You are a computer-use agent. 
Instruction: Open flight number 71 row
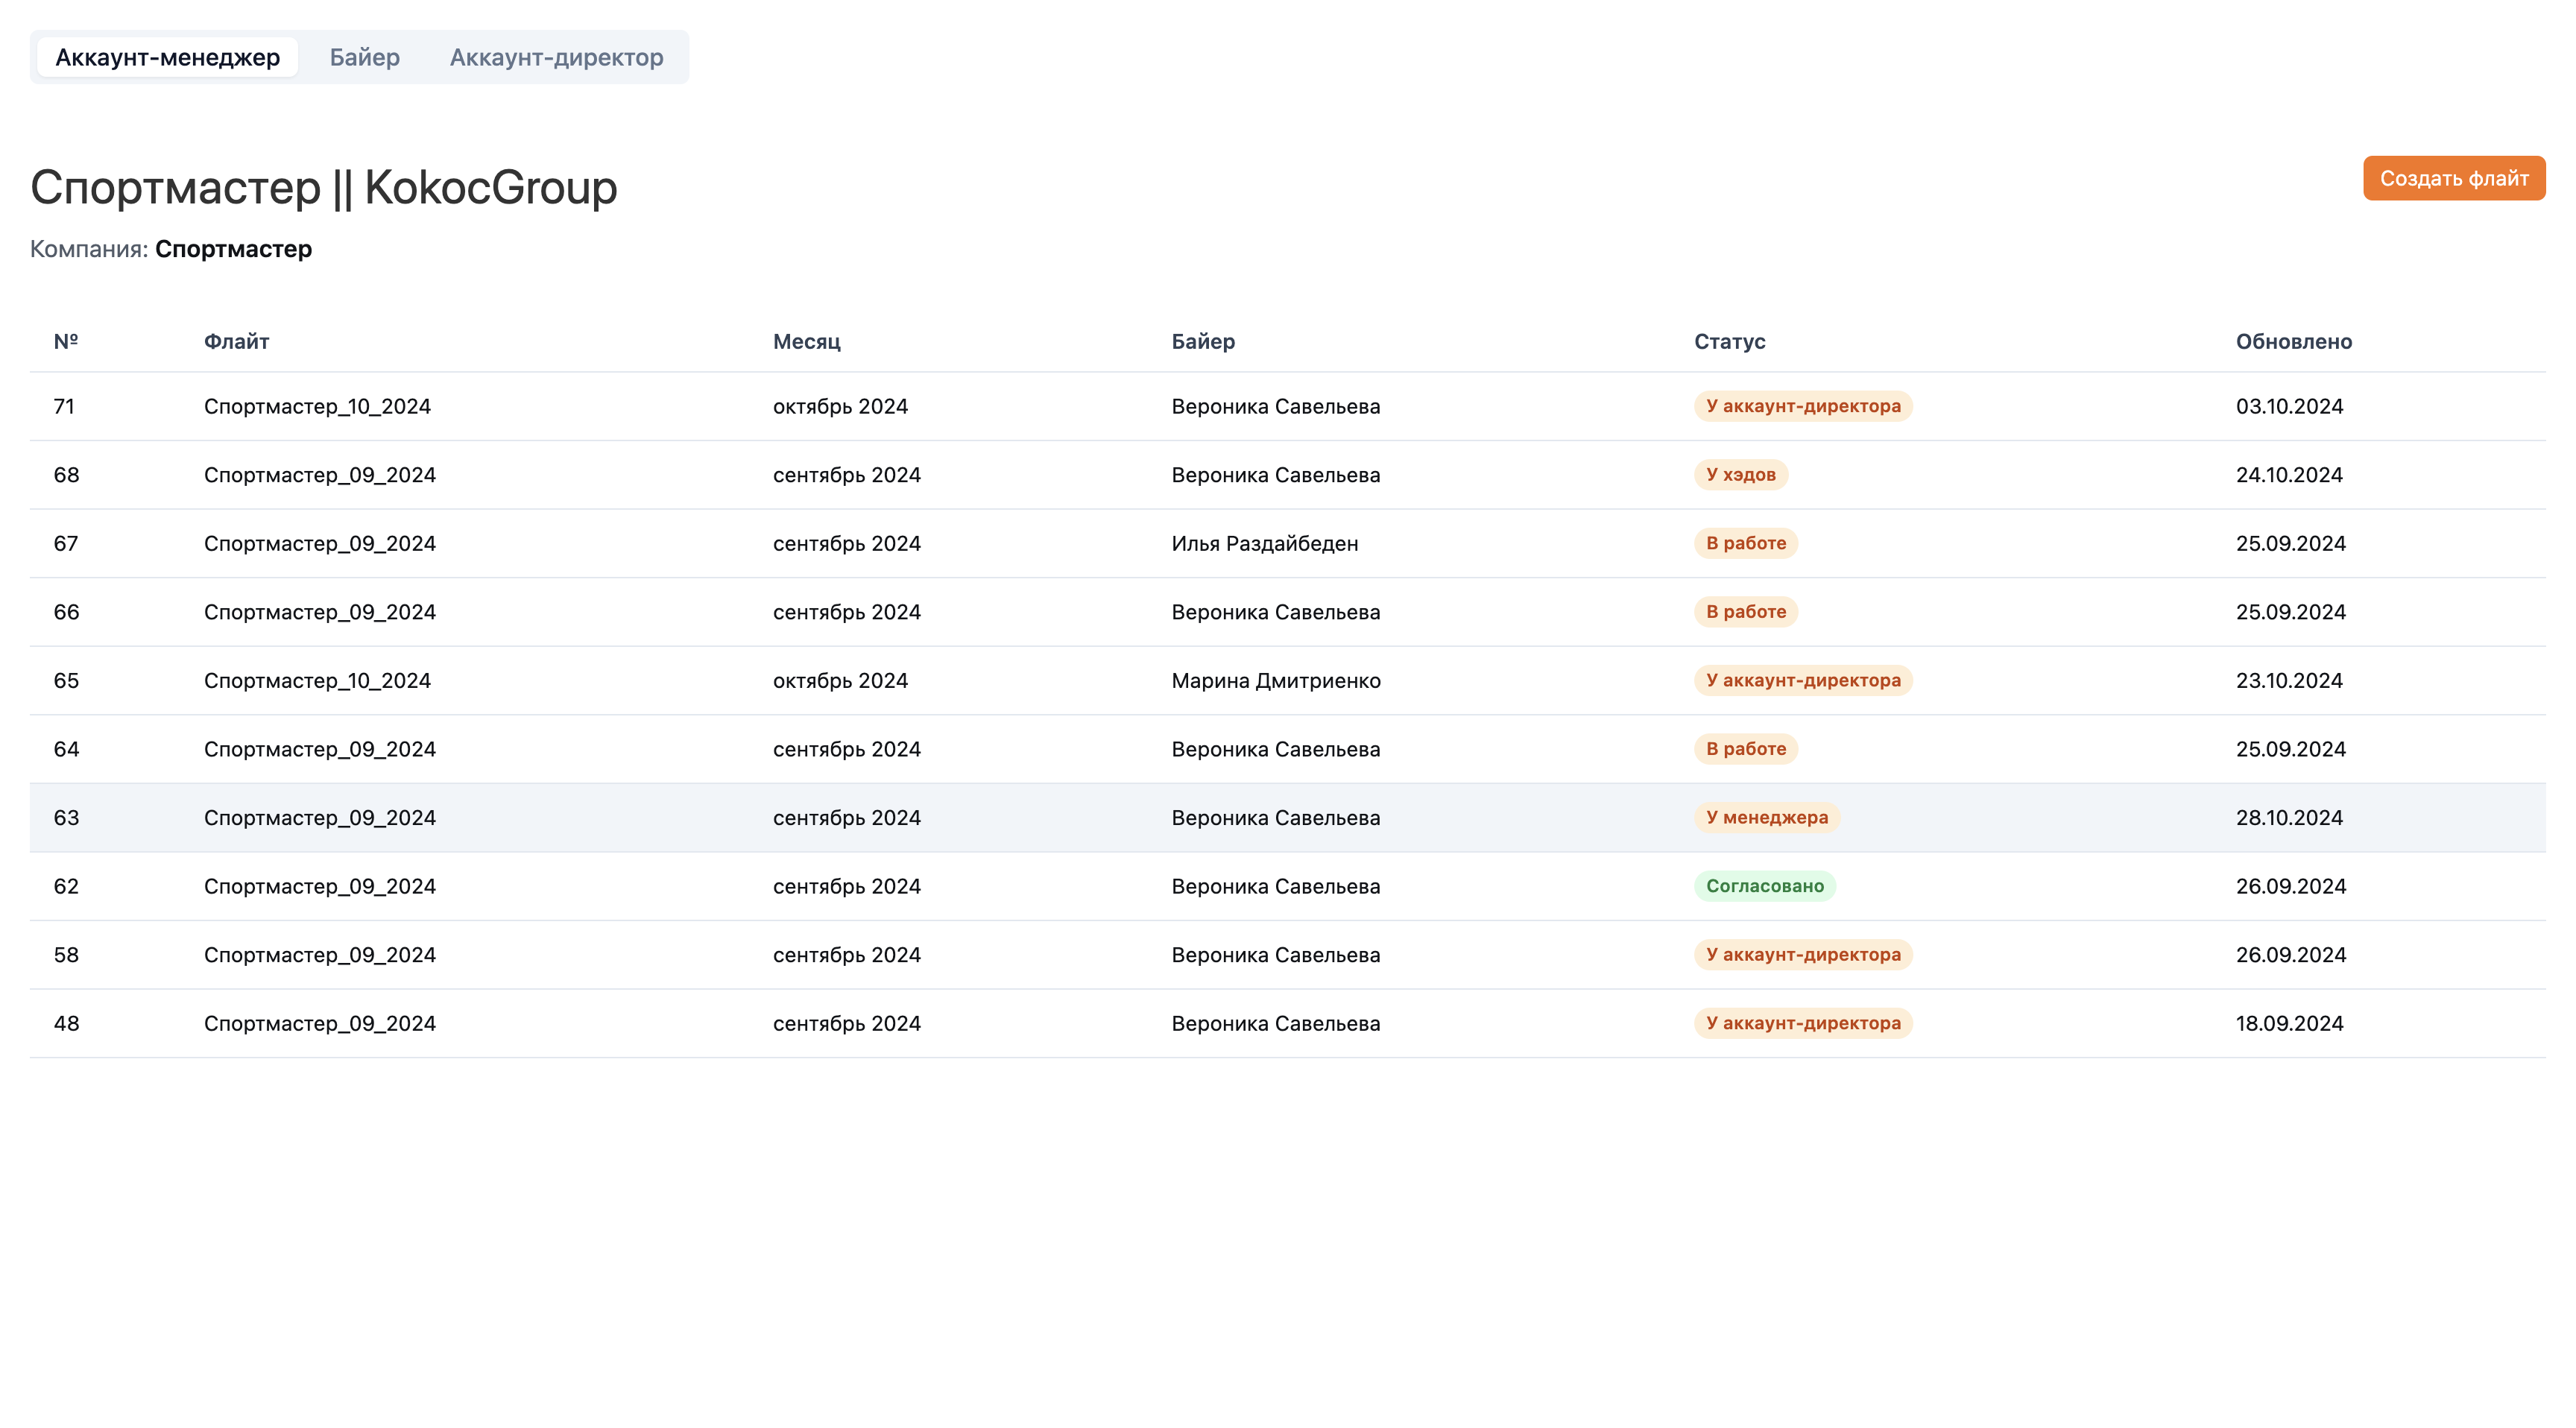coord(1288,406)
